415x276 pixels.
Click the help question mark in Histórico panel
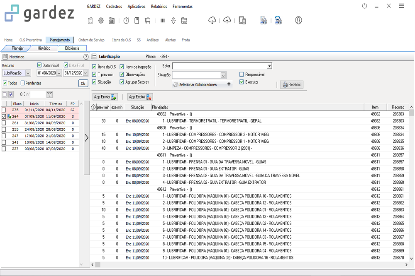(x=86, y=57)
